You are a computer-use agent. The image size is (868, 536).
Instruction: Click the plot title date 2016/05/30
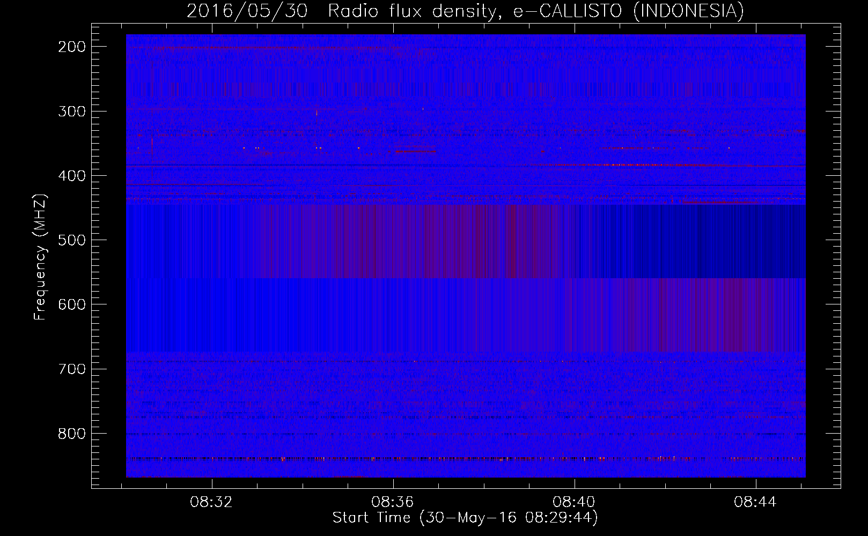coord(247,11)
